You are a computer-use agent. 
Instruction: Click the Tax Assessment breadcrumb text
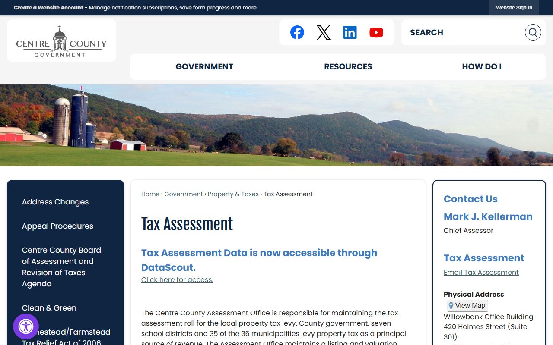[x=288, y=194]
